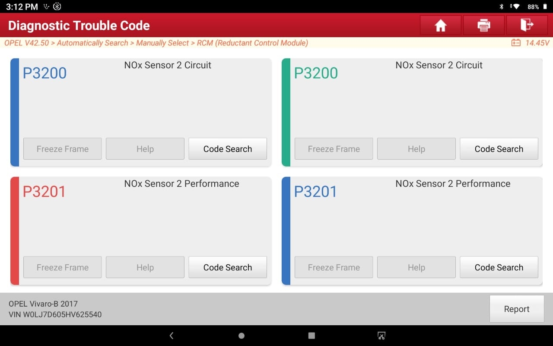Tap the diagnostic connector icon in status bar

coord(47,6)
